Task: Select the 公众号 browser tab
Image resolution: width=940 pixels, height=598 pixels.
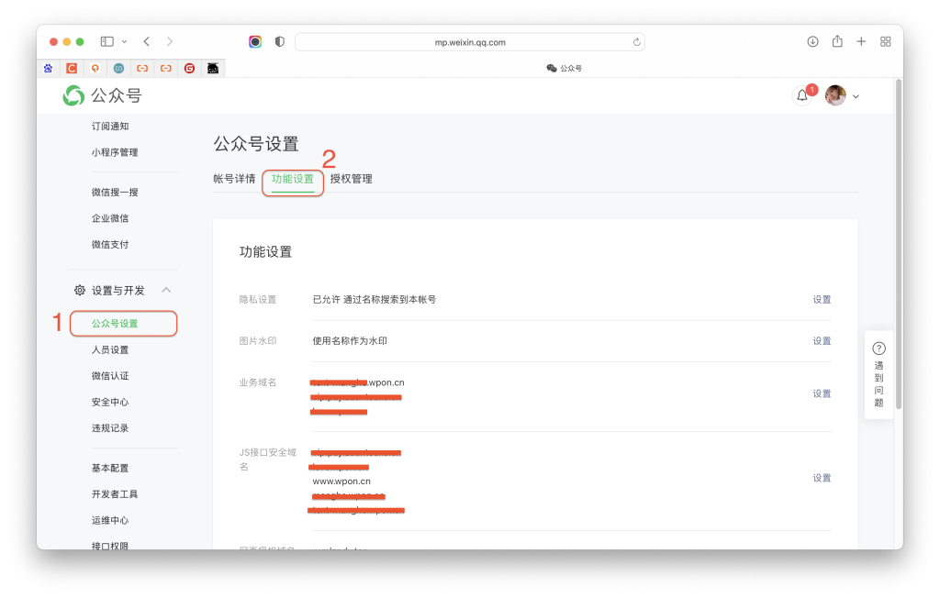Action: pyautogui.click(x=565, y=68)
